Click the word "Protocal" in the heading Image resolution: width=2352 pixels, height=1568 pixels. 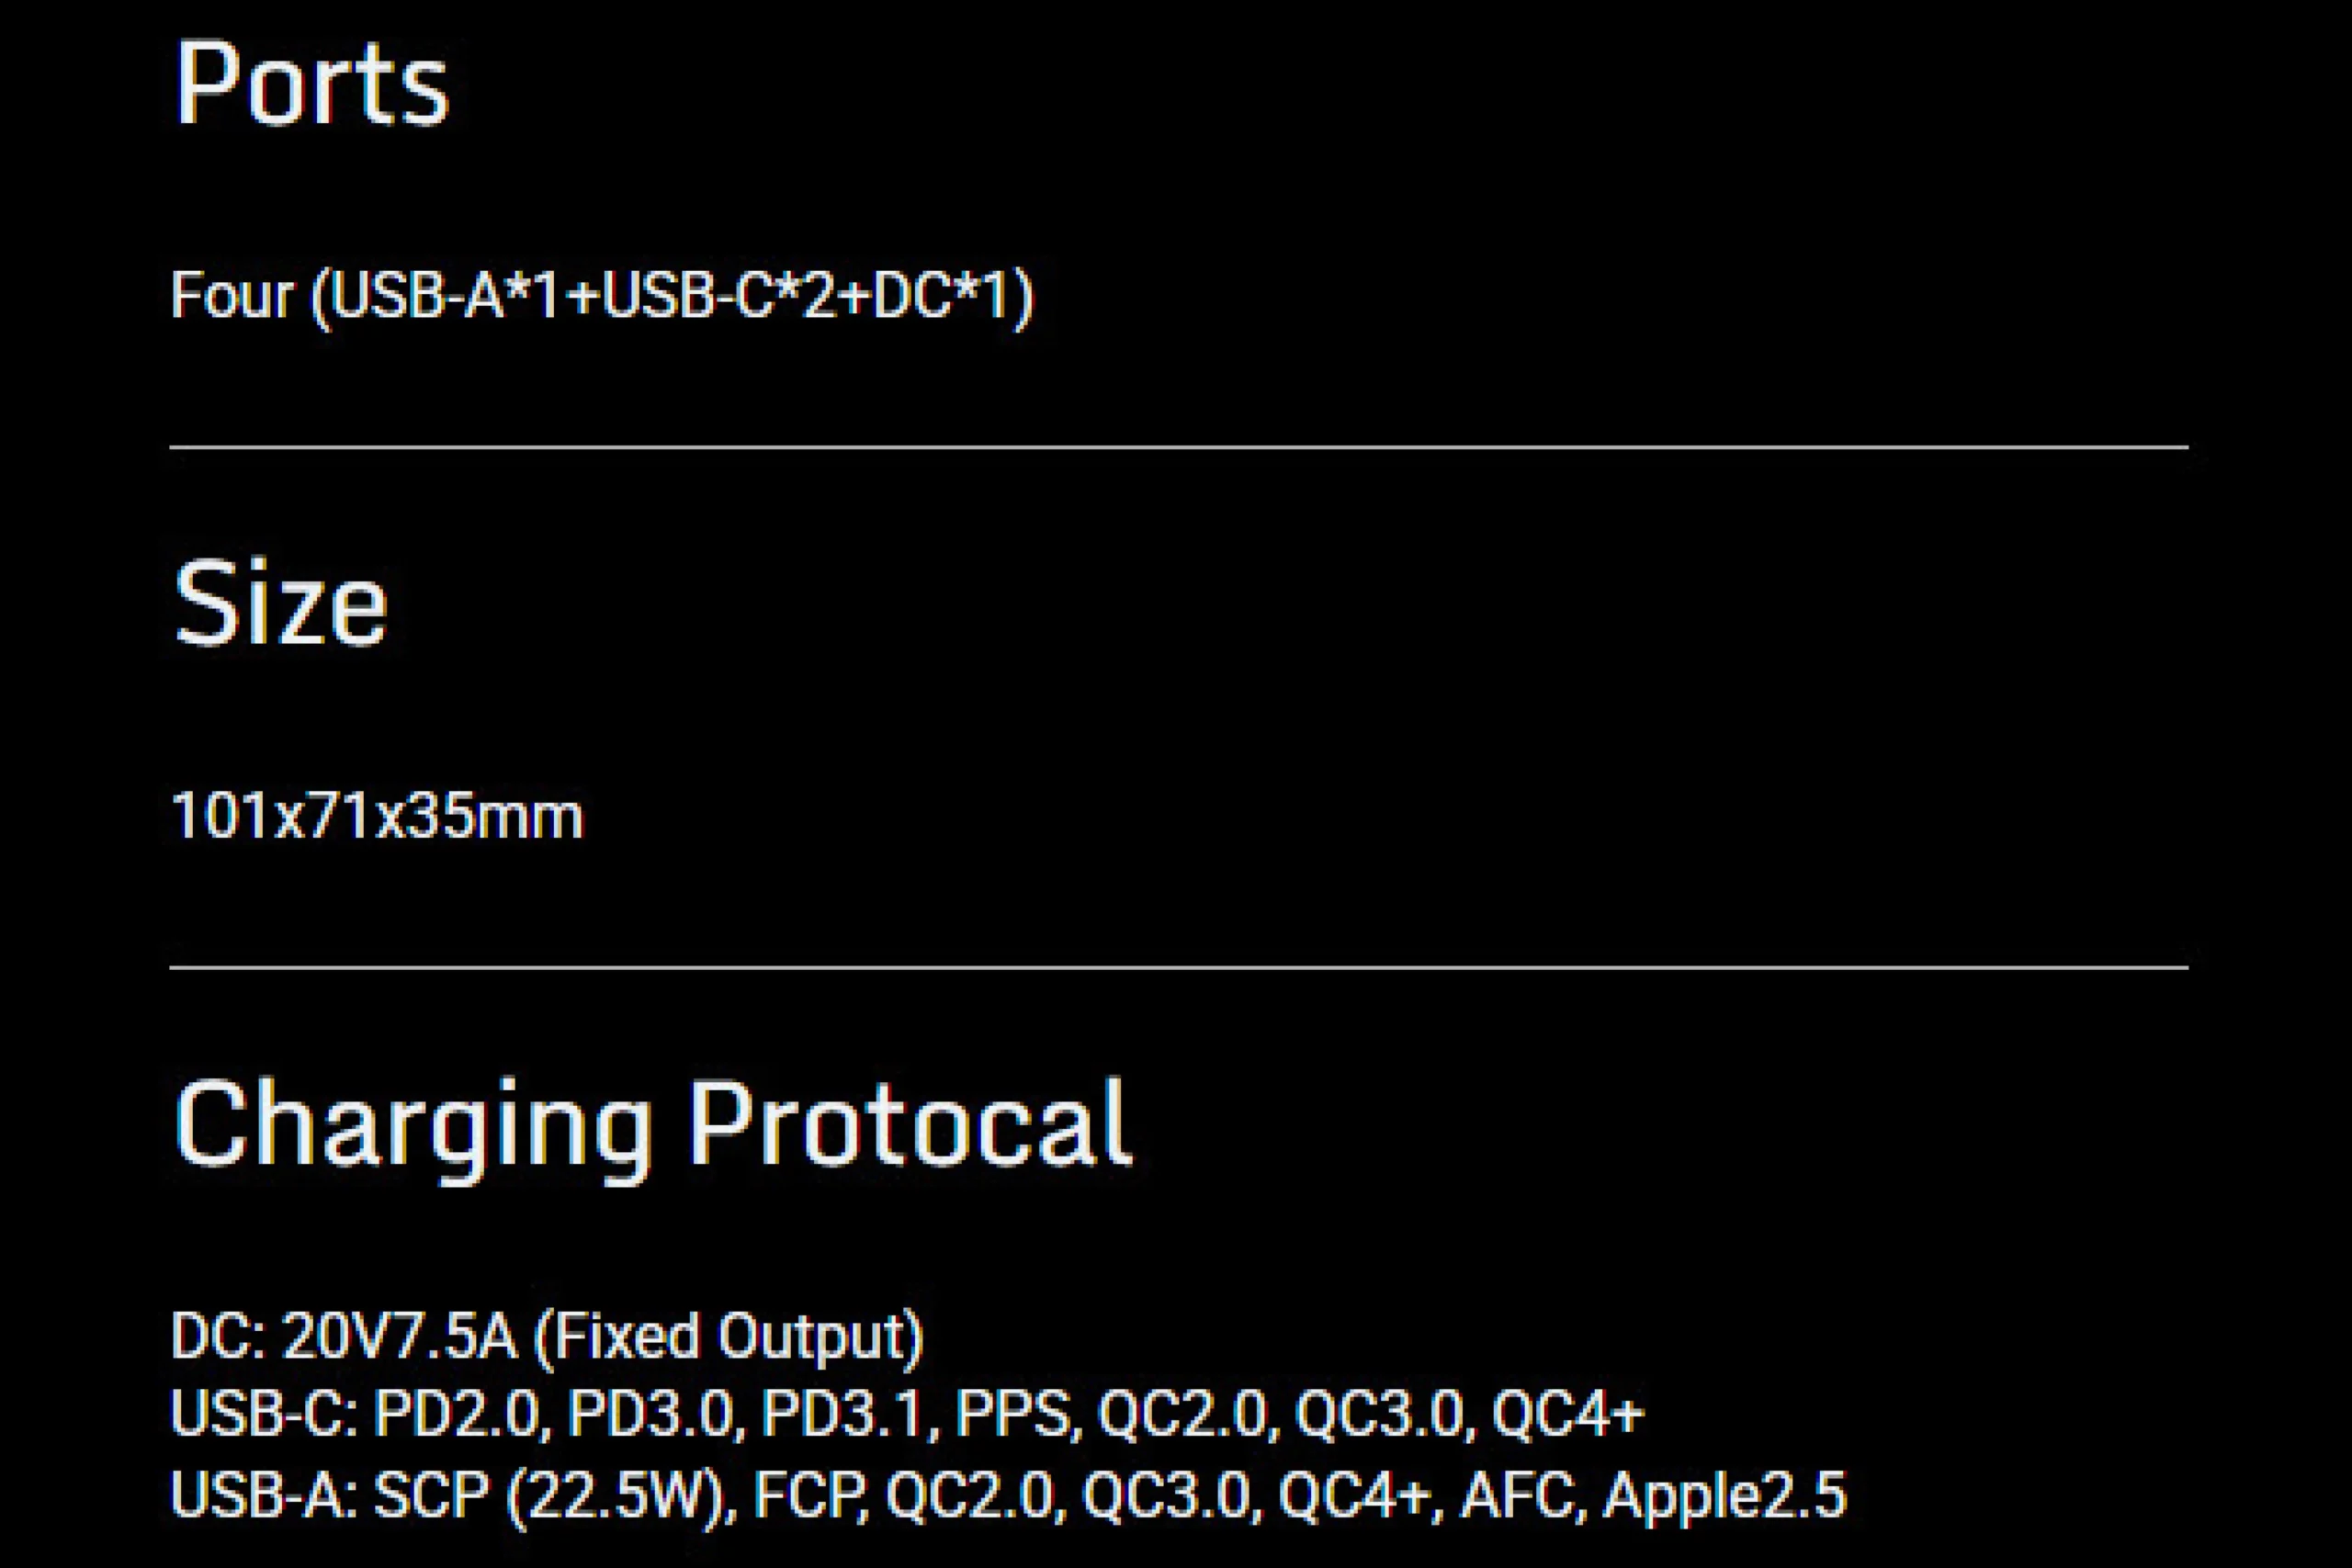coord(910,1124)
